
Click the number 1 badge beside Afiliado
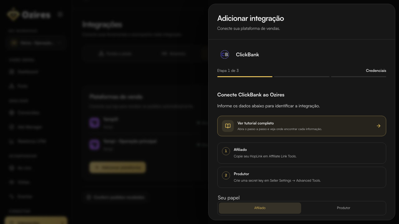tap(226, 151)
